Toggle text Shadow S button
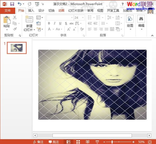The height and width of the screenshot is (144, 156). [x=66, y=23]
